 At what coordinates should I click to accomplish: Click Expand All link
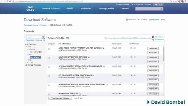30,40
